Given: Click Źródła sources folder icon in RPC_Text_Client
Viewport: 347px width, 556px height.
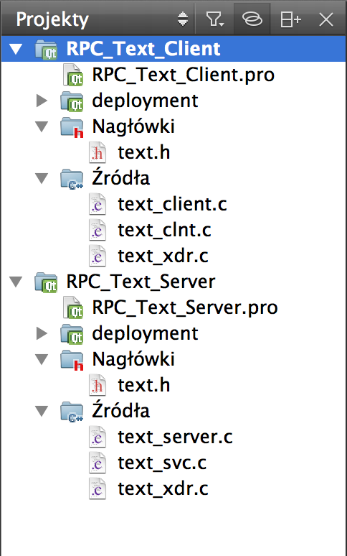Looking at the screenshot, I should coord(72,179).
